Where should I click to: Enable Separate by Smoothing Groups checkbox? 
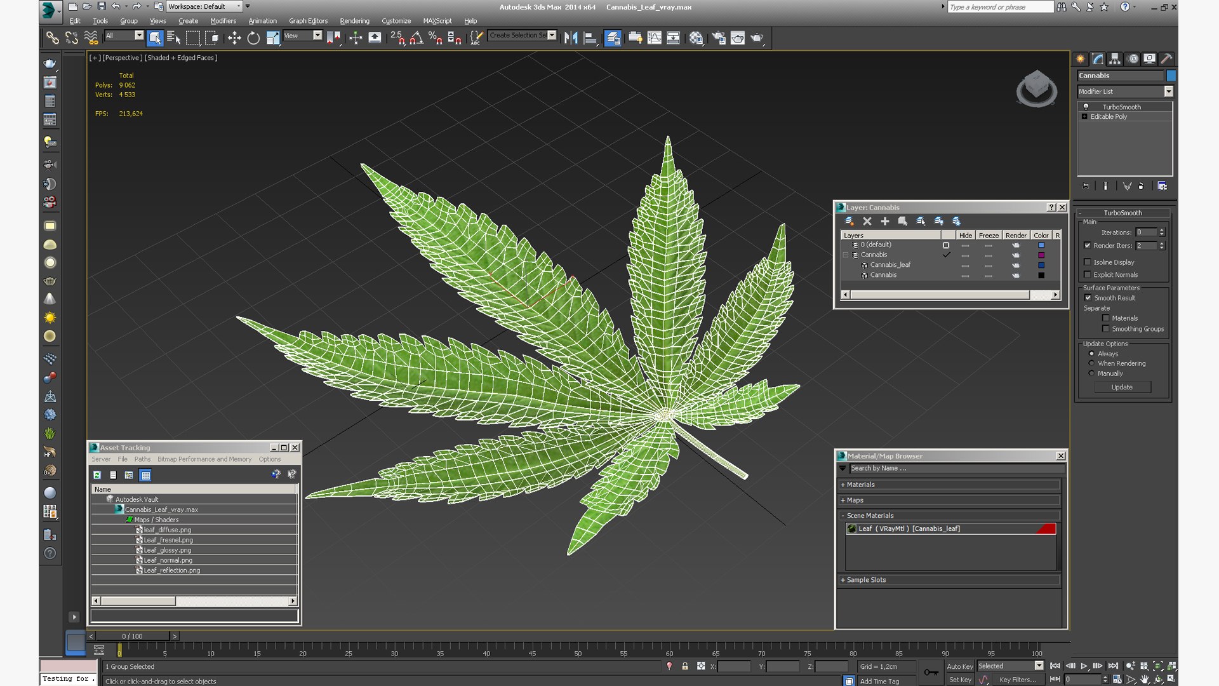[1106, 329]
